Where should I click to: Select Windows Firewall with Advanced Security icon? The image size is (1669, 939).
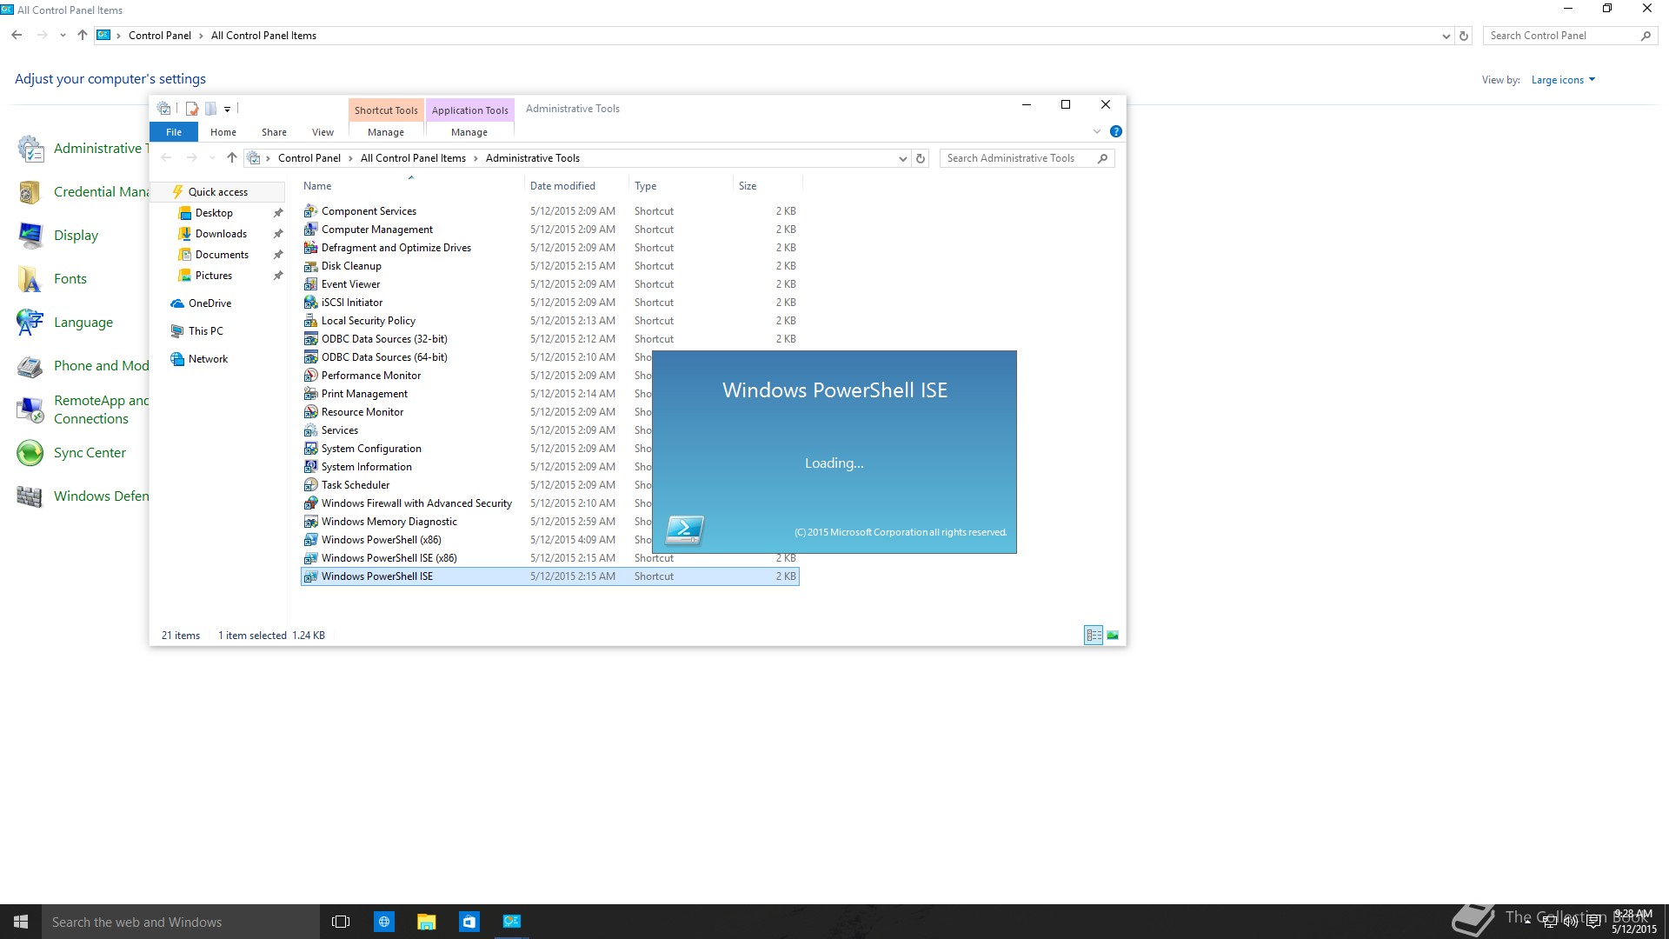click(310, 503)
